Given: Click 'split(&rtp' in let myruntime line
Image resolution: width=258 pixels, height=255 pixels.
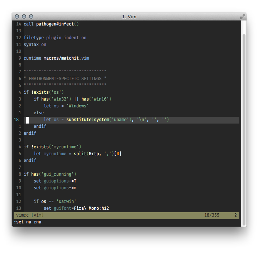Looking at the screenshot, I should [86, 154].
